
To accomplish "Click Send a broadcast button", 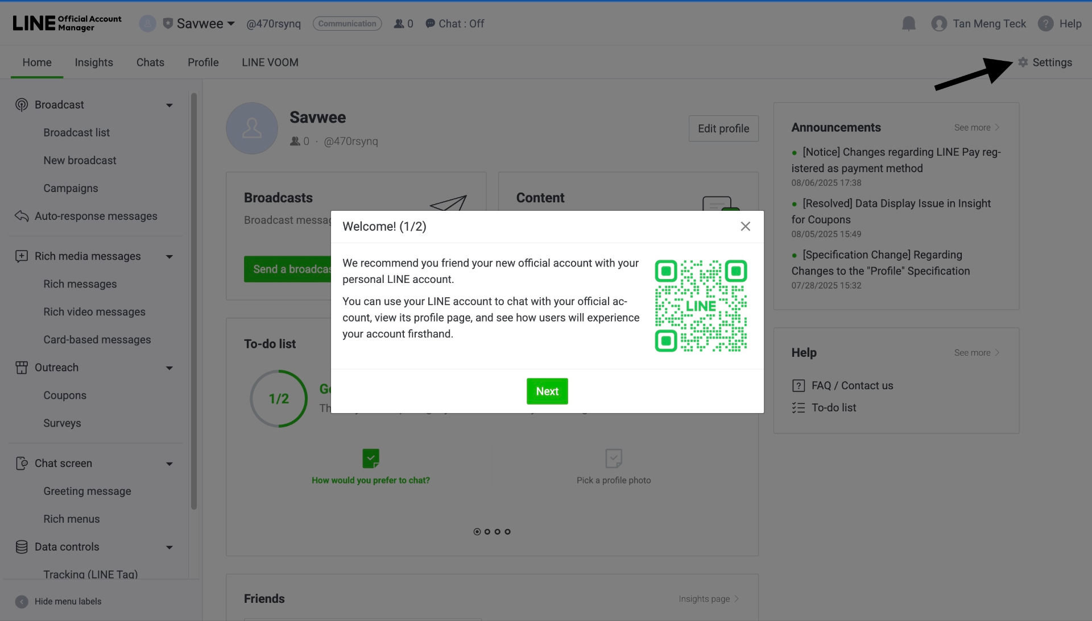I will point(288,269).
